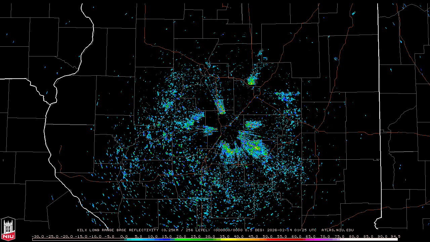This screenshot has height=242, width=430.
Task: Click the 35.0 scale label
Action: click(x=224, y=236)
